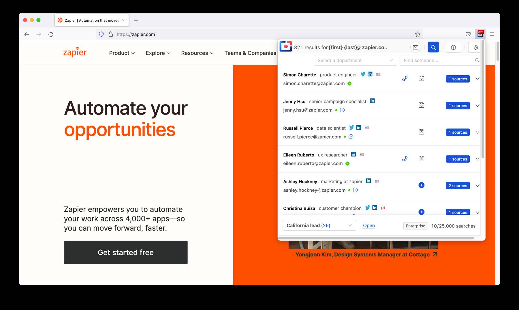Click the save icon for Eileen Ruberto

421,158
